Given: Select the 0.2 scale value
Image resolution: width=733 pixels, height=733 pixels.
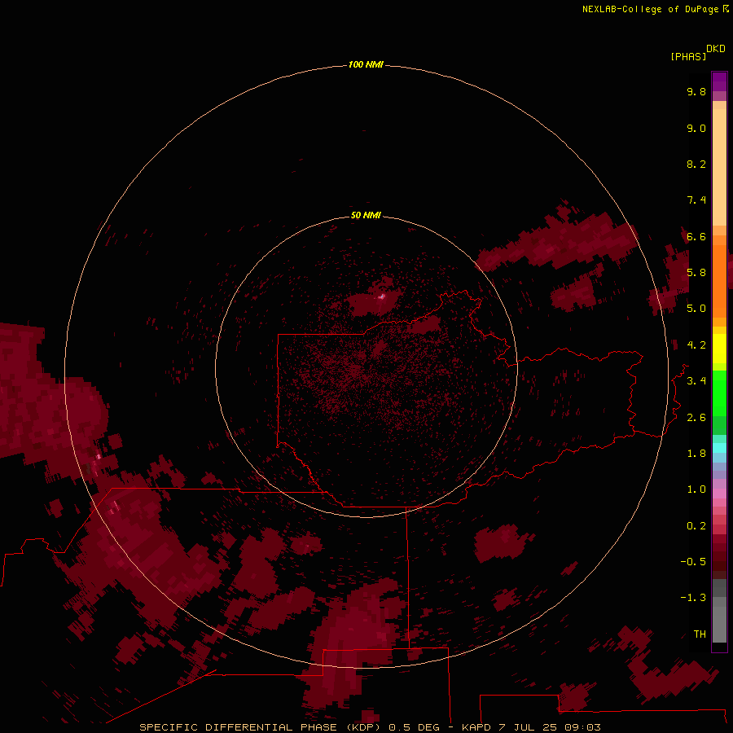Looking at the screenshot, I should (696, 526).
